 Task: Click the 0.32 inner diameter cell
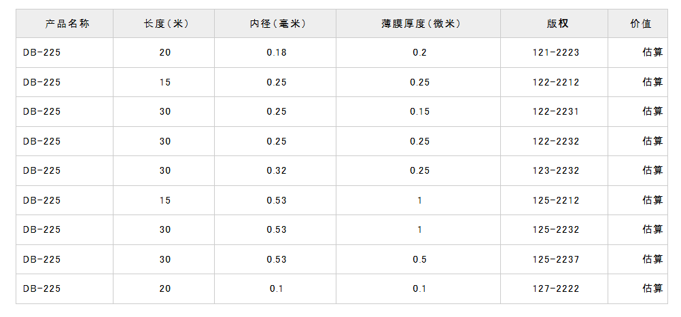click(277, 170)
